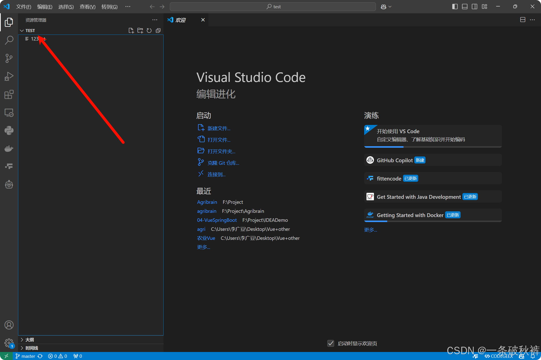Image resolution: width=541 pixels, height=360 pixels.
Task: Open recent project 04-VueSpringBoot
Action: [x=217, y=220]
